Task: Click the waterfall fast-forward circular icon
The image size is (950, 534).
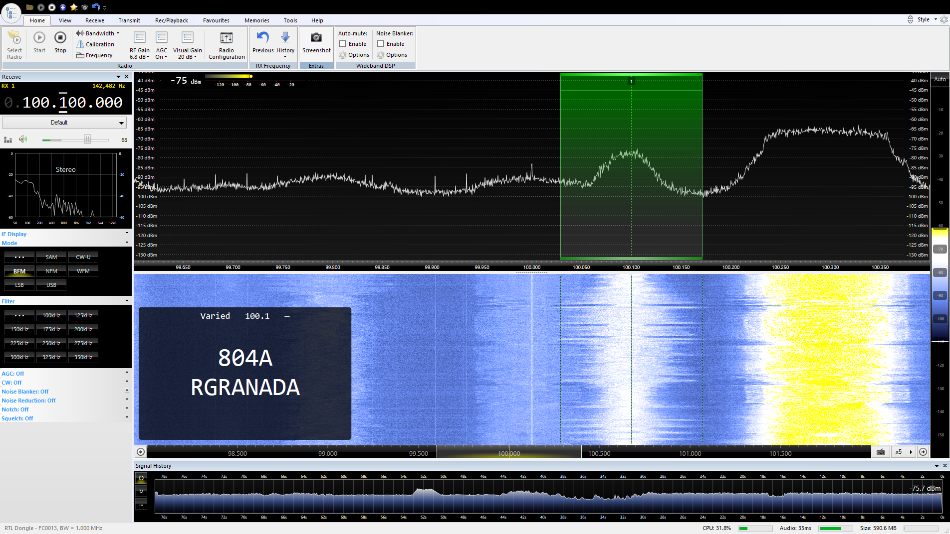Action: coord(924,452)
